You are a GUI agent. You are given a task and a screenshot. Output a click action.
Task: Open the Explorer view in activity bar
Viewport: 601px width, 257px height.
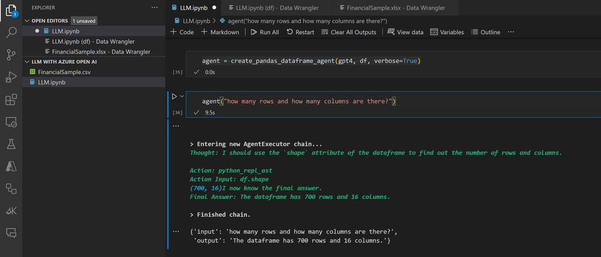click(11, 11)
